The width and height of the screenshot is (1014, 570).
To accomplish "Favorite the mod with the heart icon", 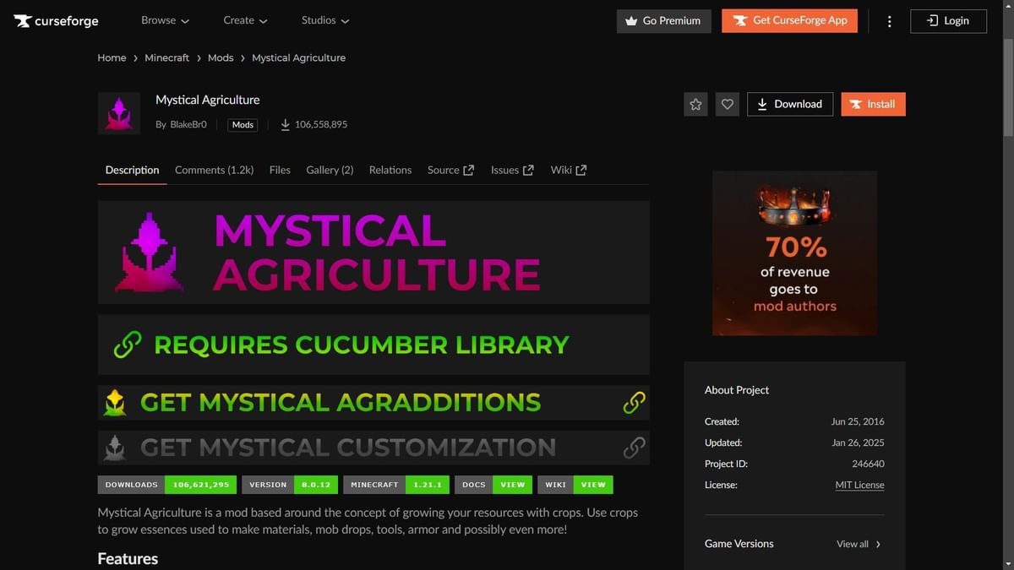I will (x=727, y=104).
